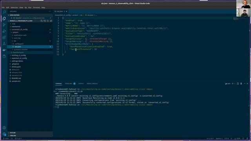Open the Explorer more actions ellipsis
Screen dimensions: 251x141
click(x=50, y=11)
